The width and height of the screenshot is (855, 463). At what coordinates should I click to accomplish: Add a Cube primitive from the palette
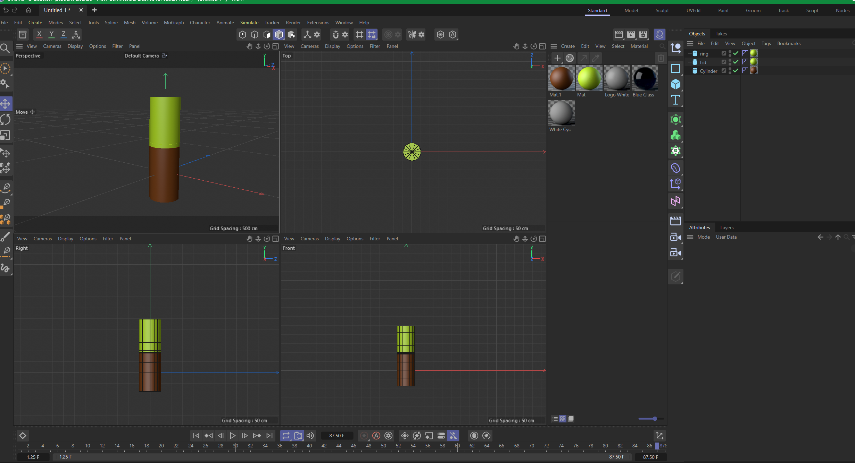click(x=675, y=84)
